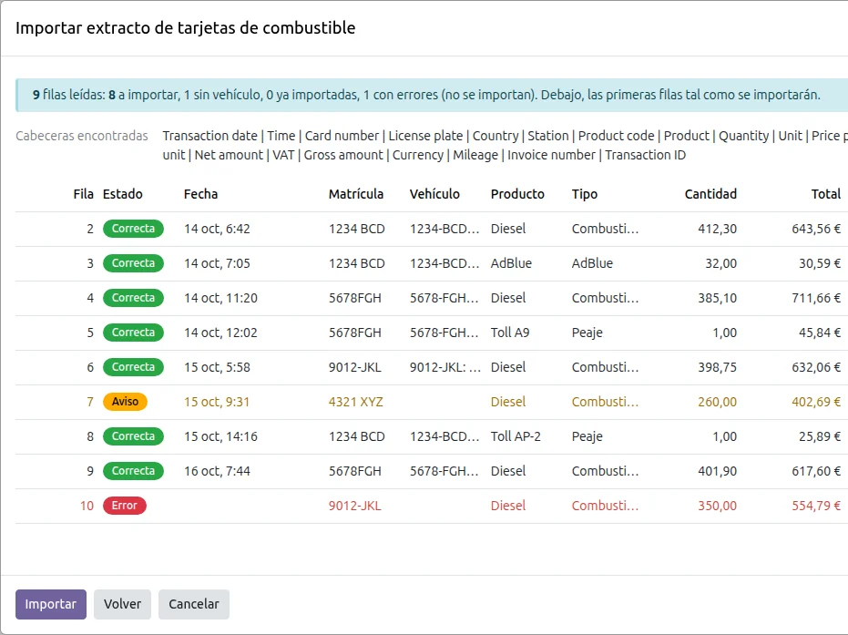Viewport: 848px width, 635px height.
Task: Click the Correcta badge in row 3
Action: (133, 263)
